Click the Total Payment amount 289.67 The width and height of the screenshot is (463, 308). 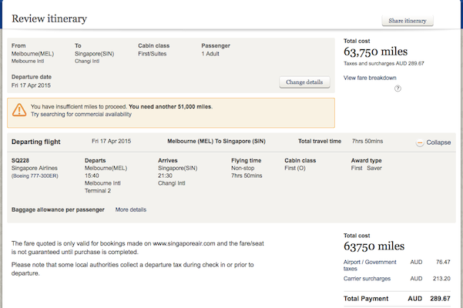(x=438, y=297)
